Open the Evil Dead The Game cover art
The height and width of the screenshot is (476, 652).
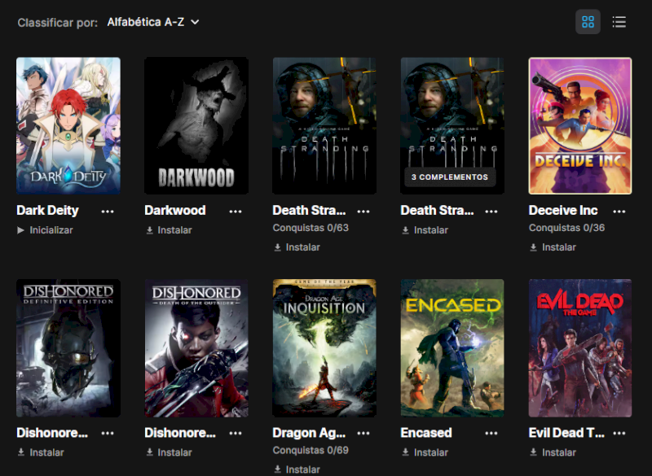[x=580, y=348]
